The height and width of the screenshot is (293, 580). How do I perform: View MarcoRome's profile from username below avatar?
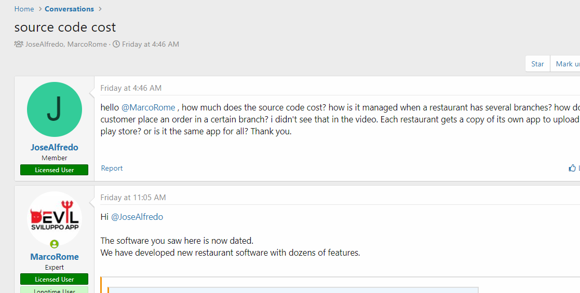(x=55, y=257)
